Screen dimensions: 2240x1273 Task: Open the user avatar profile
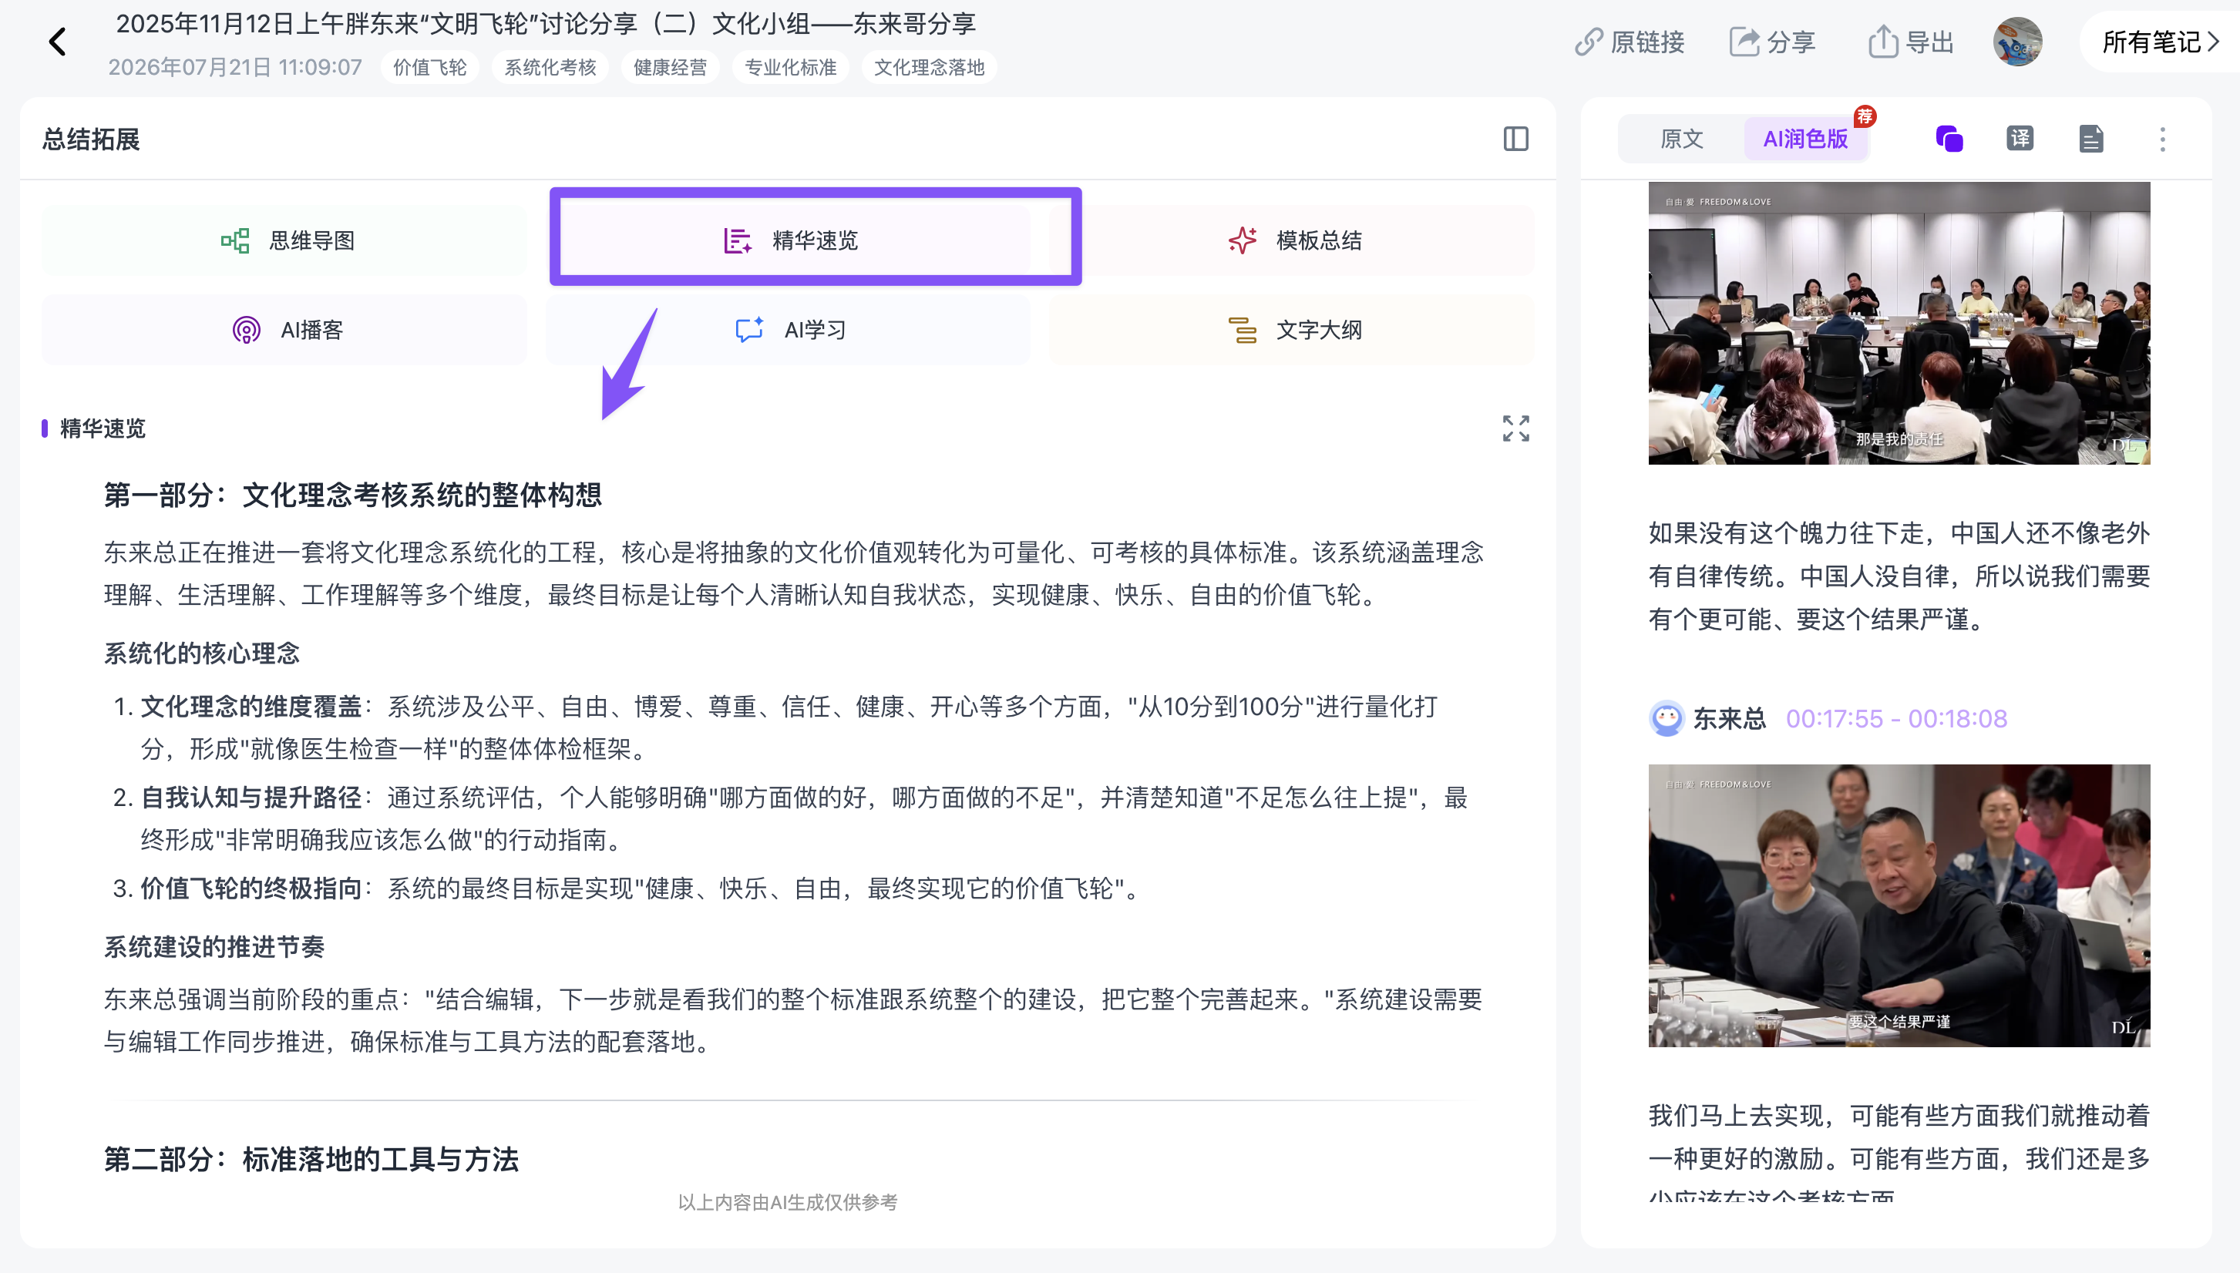pos(2017,42)
